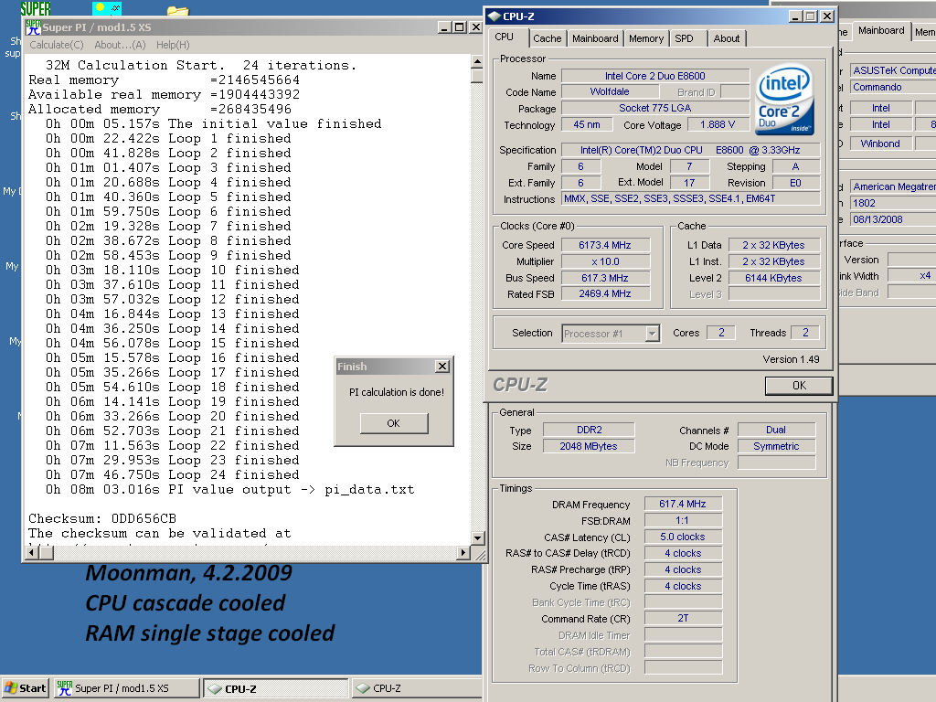The height and width of the screenshot is (702, 936).
Task: Click the memory Size 2048 MBytes field
Action: [x=589, y=446]
